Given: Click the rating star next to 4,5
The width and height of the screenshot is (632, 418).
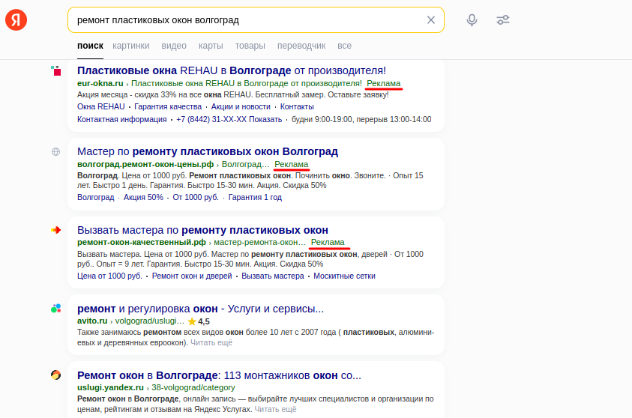Looking at the screenshot, I should [x=192, y=321].
